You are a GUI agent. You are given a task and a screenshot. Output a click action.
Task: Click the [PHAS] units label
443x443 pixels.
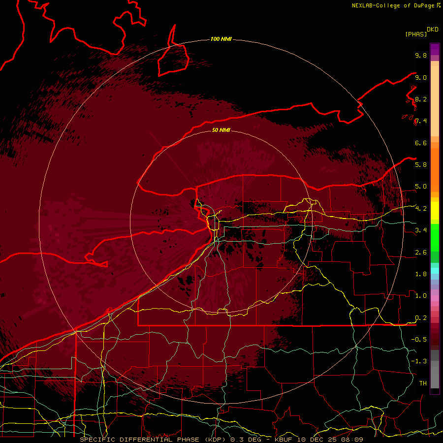(416, 34)
